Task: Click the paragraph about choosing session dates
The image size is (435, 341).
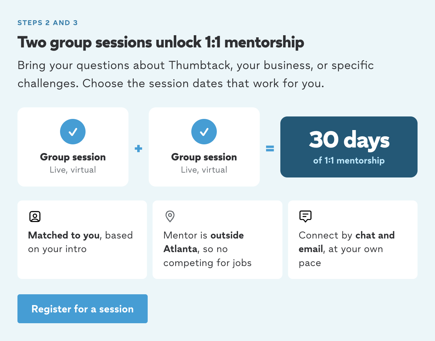Action: 196,74
